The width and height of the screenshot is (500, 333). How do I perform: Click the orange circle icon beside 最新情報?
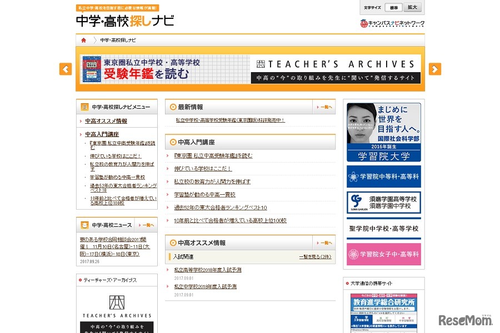pyautogui.click(x=172, y=107)
